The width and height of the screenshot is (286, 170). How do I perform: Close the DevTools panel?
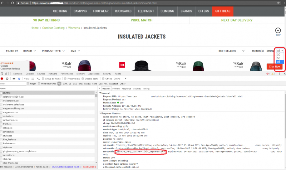(x=284, y=74)
